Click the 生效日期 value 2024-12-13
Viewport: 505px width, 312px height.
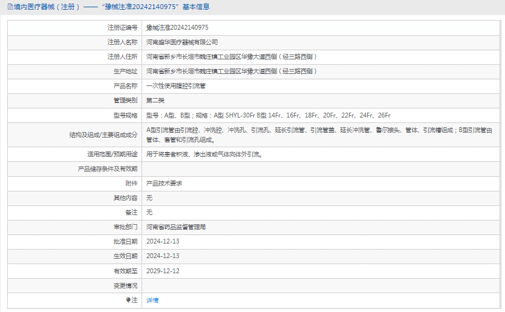163,256
